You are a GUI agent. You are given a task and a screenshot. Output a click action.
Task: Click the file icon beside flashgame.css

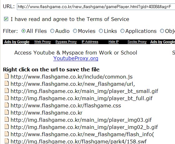pos(7,105)
